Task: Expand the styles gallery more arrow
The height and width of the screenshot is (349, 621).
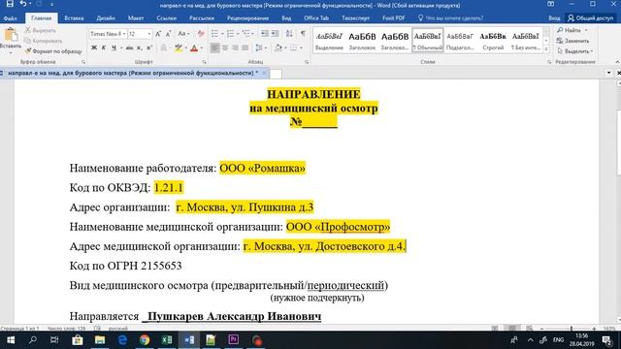Action: click(x=546, y=49)
